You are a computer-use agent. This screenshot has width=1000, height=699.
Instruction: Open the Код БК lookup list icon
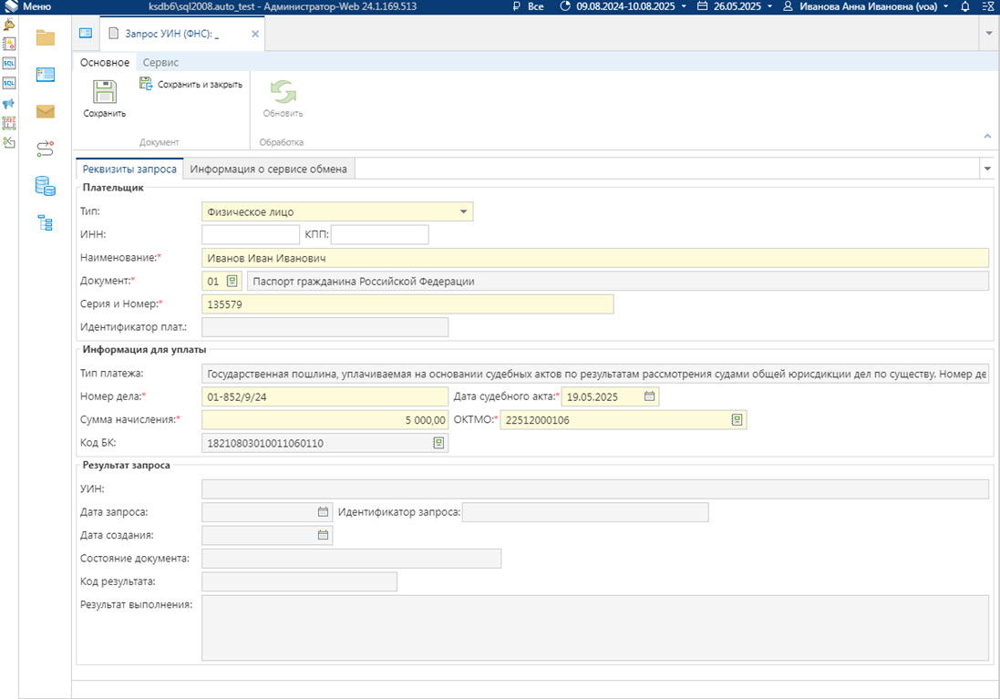tap(438, 443)
